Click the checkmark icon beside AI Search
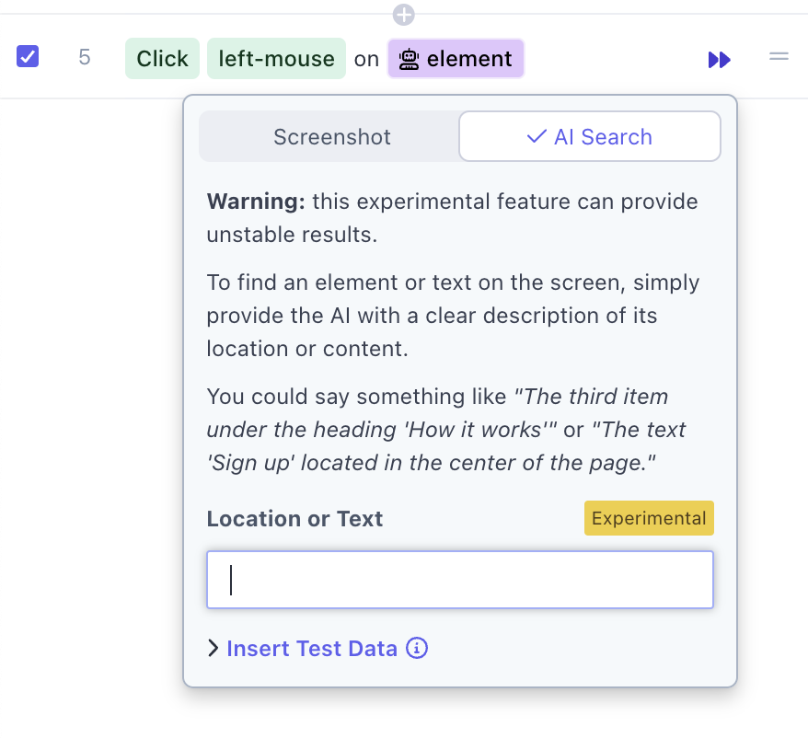This screenshot has width=808, height=738. pyautogui.click(x=537, y=137)
